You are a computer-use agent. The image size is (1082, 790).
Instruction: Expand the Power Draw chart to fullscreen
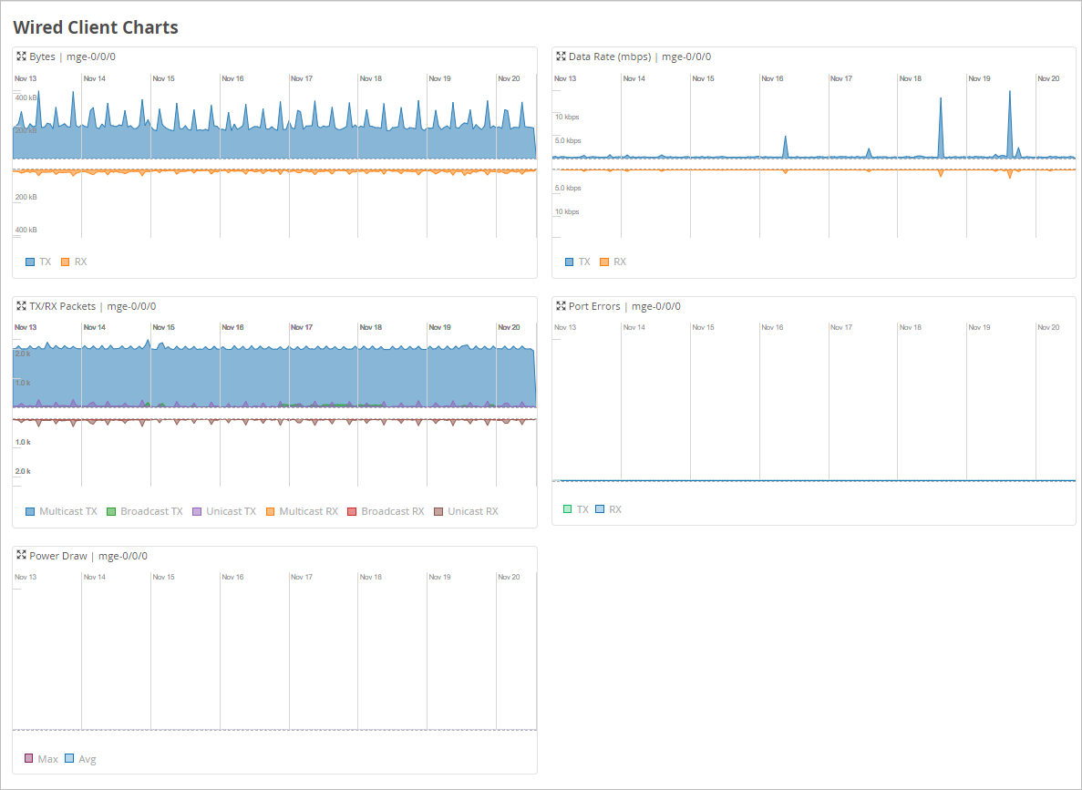coord(21,556)
